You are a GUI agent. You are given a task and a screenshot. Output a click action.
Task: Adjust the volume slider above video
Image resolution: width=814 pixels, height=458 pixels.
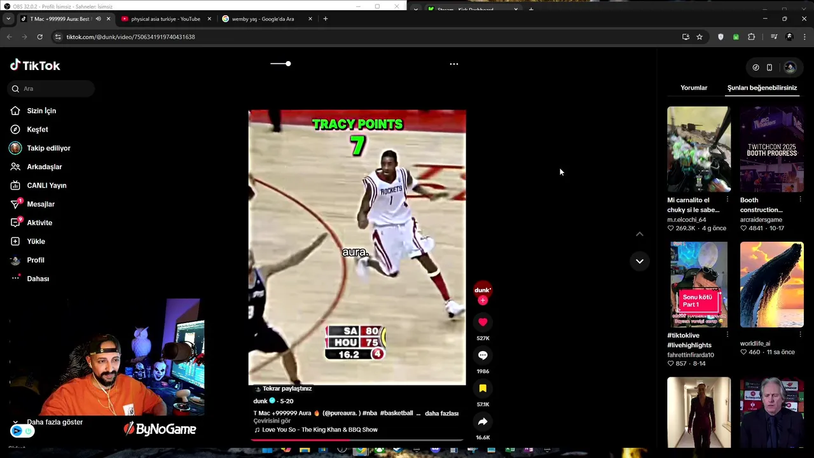point(280,64)
